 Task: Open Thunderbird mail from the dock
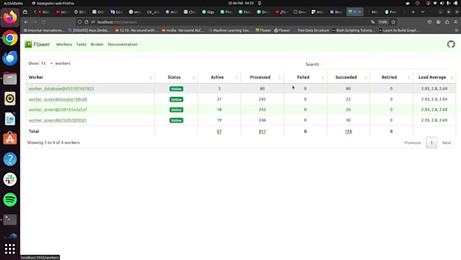(10, 58)
